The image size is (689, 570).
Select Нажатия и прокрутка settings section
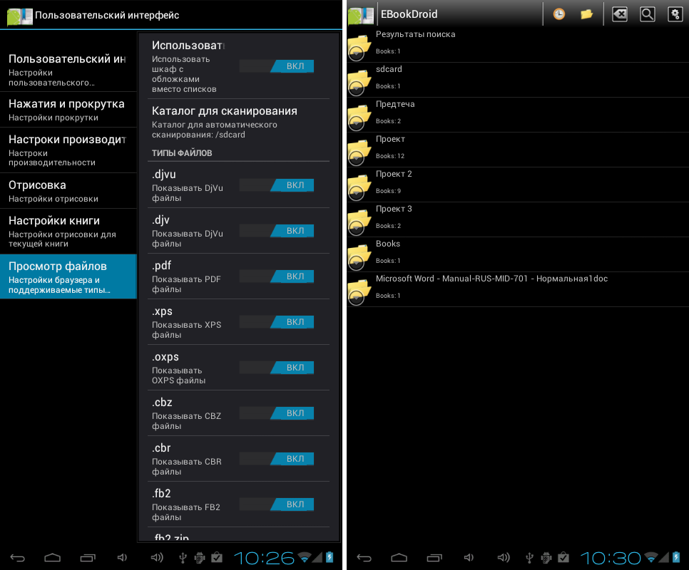click(68, 110)
